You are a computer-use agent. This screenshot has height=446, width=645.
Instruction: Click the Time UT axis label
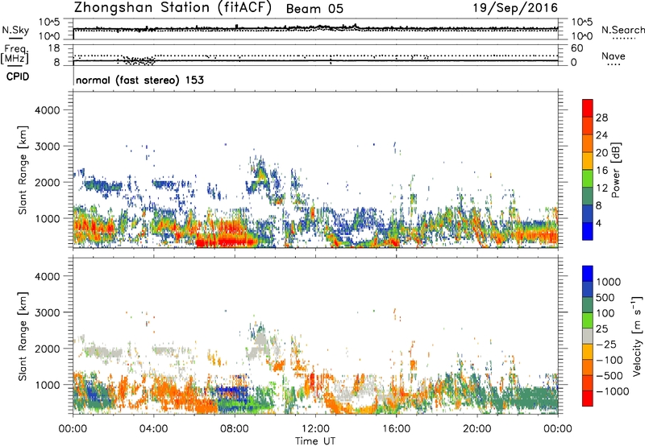315,441
